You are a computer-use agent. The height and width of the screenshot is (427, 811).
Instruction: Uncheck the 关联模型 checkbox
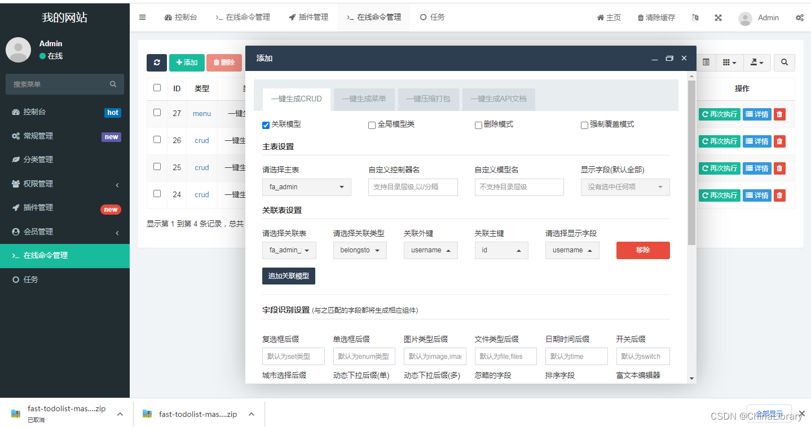pos(266,125)
